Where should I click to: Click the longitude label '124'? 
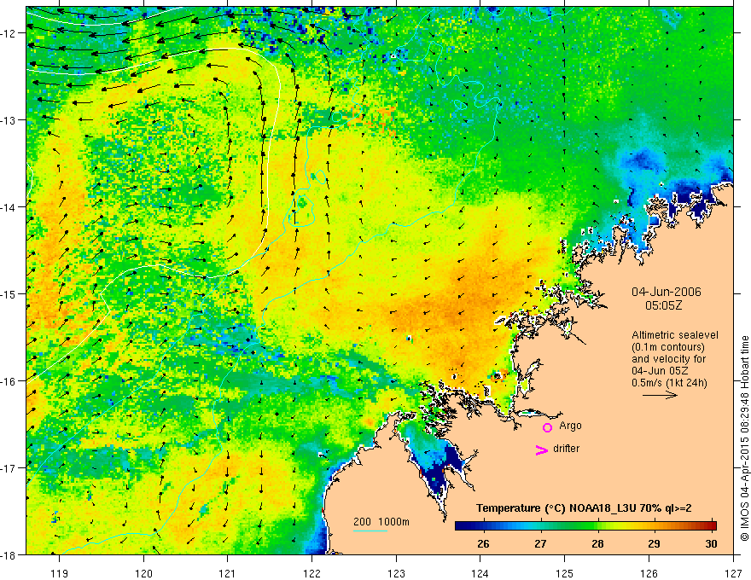pos(480,573)
